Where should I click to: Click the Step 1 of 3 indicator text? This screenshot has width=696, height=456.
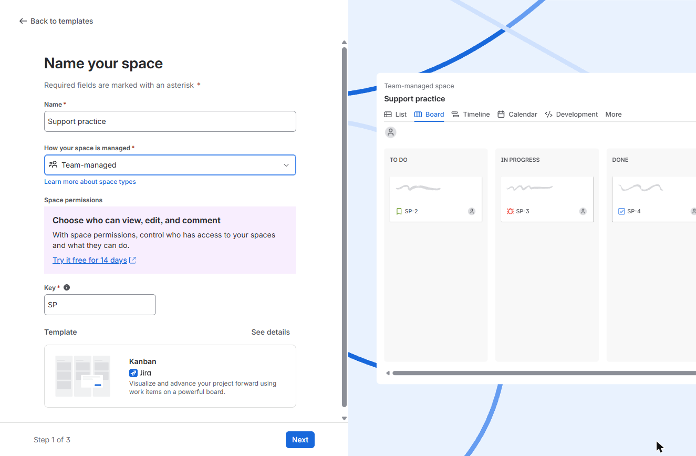pyautogui.click(x=52, y=440)
